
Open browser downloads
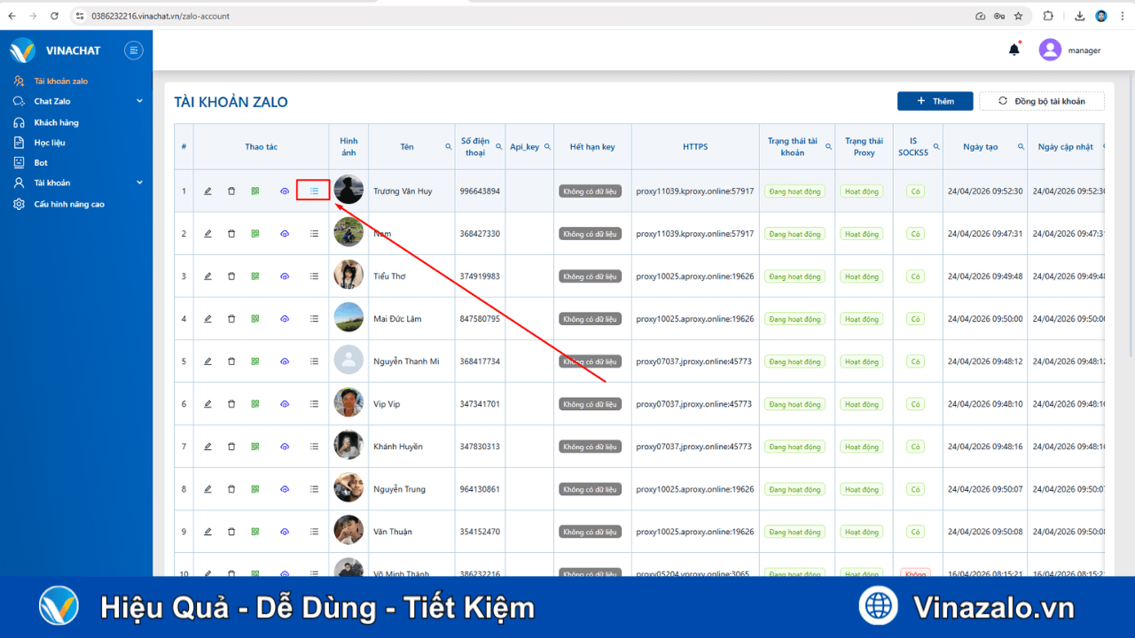[x=1079, y=16]
